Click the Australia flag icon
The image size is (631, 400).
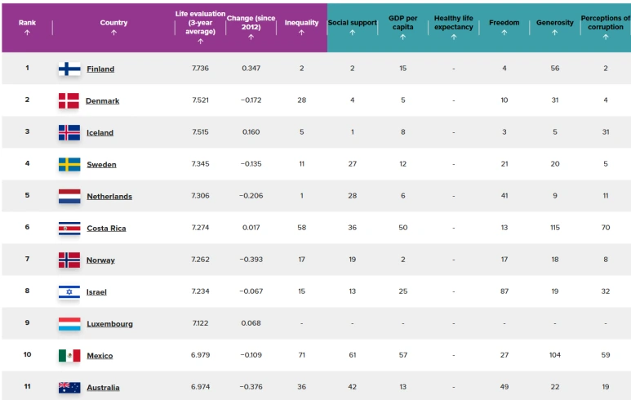(69, 387)
